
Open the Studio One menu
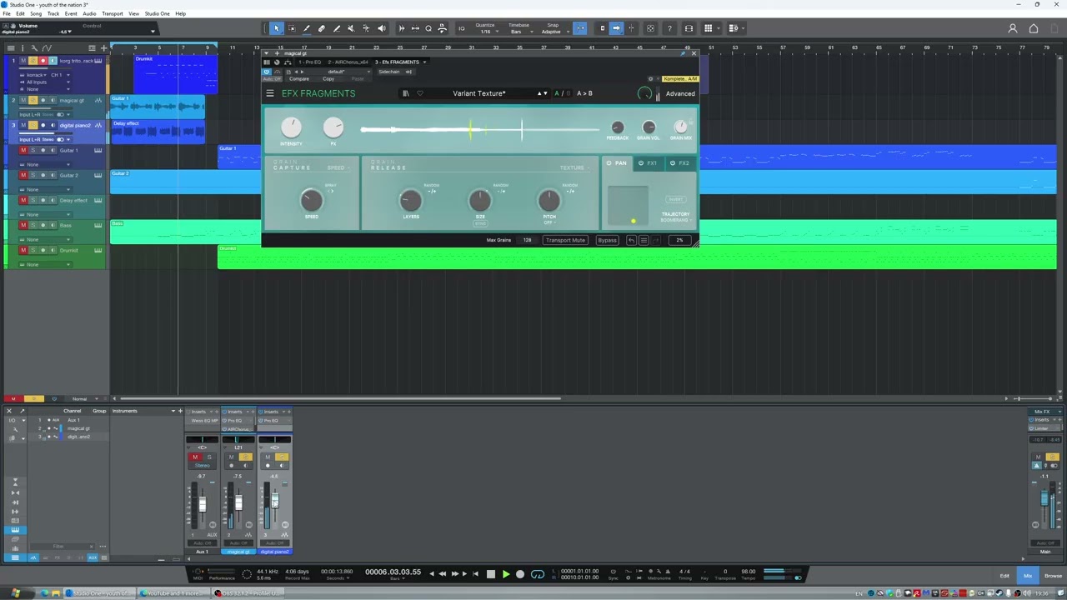[157, 13]
